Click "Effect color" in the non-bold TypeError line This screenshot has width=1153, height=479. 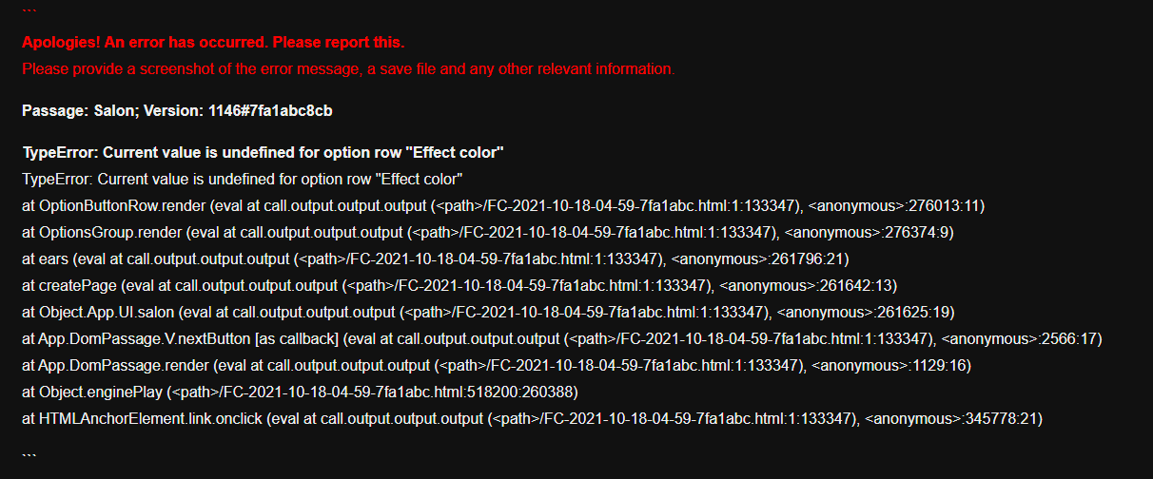(x=419, y=180)
